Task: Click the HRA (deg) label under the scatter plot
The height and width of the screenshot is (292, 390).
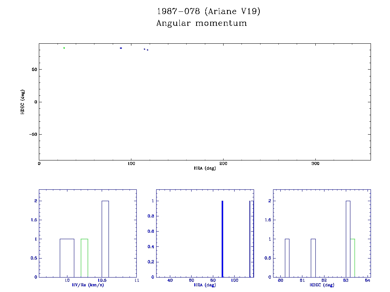Action: coord(205,168)
